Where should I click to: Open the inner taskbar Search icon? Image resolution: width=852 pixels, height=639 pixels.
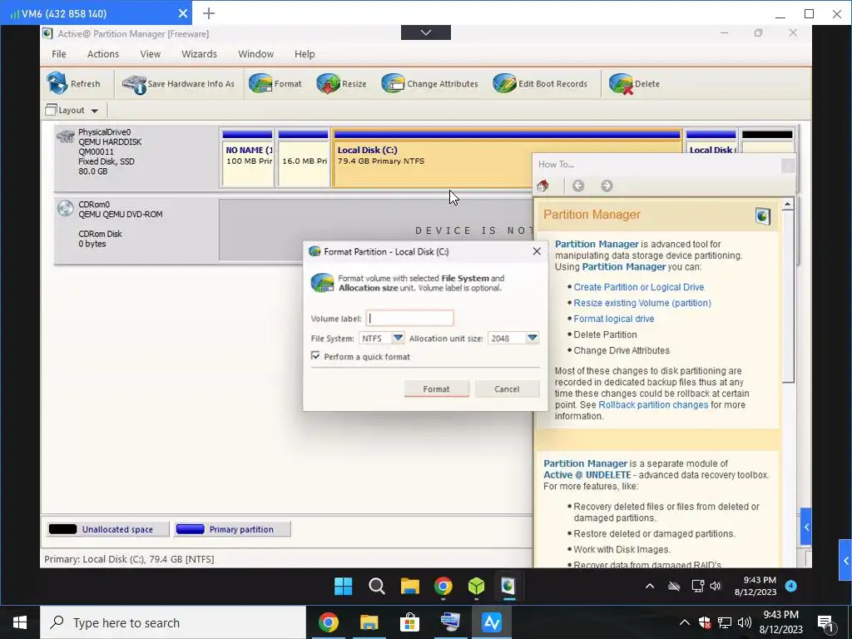[376, 587]
